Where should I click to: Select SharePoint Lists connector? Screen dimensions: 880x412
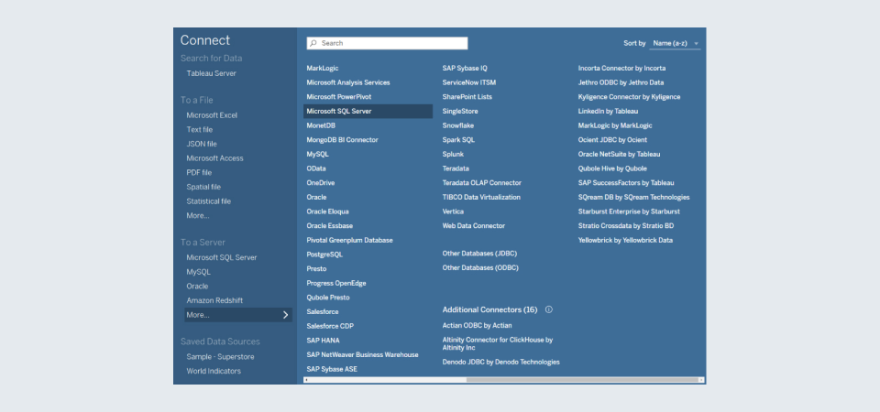(x=467, y=97)
